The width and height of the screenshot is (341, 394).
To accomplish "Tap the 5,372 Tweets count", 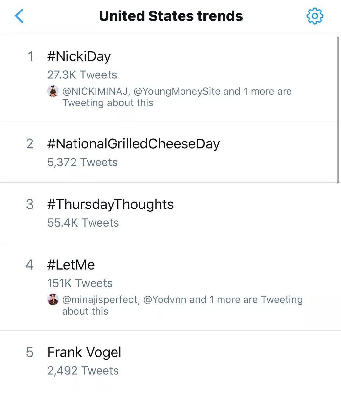I will (x=82, y=162).
